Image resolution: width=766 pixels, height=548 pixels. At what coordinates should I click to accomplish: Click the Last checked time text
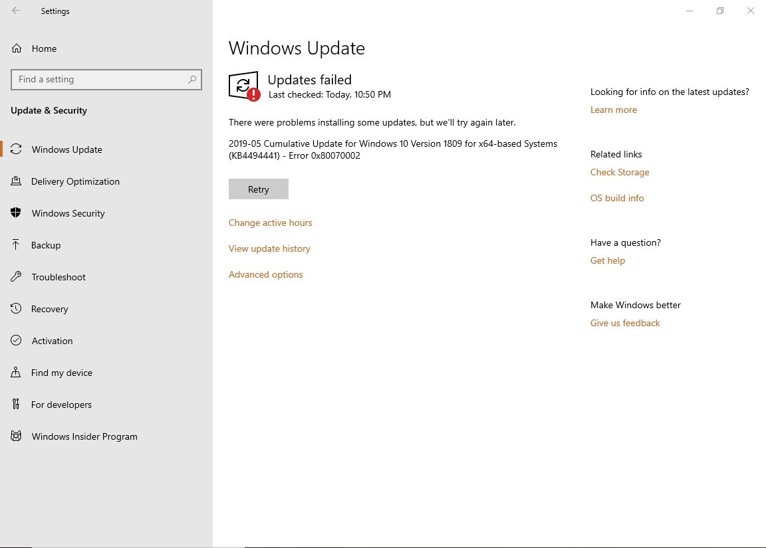coord(330,94)
